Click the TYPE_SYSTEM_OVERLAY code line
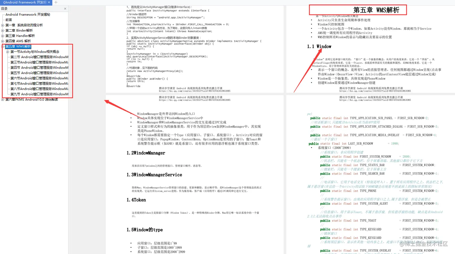The width and height of the screenshot is (455, 254). click(379, 250)
